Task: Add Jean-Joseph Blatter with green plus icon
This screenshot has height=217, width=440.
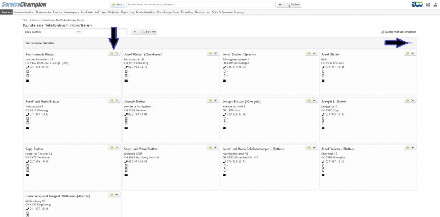Action: [112, 53]
